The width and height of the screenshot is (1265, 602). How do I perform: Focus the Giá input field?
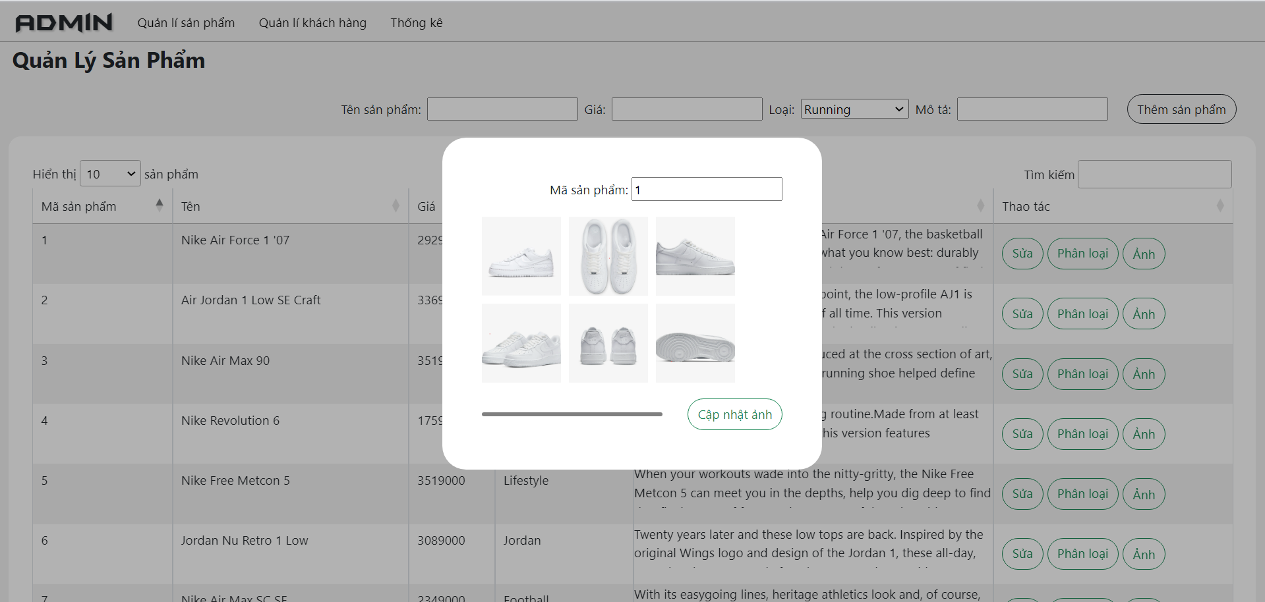(x=687, y=109)
